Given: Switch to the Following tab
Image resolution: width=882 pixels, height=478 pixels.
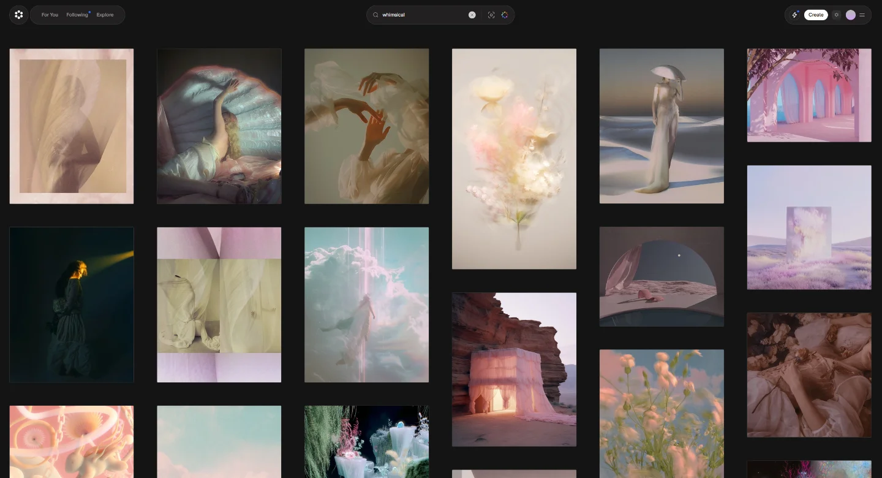Looking at the screenshot, I should [x=77, y=15].
